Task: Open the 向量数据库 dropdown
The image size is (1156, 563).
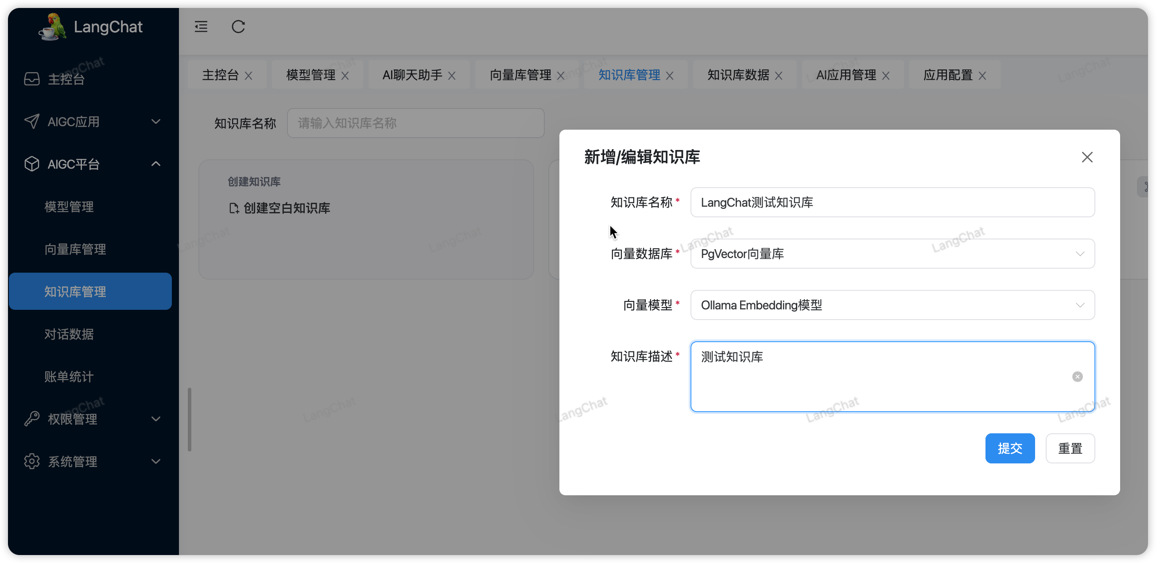Action: pos(892,254)
